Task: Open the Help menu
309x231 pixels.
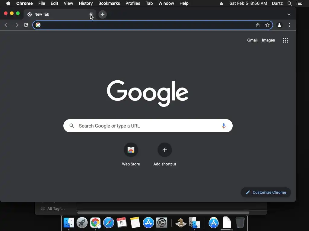Action: click(x=184, y=3)
